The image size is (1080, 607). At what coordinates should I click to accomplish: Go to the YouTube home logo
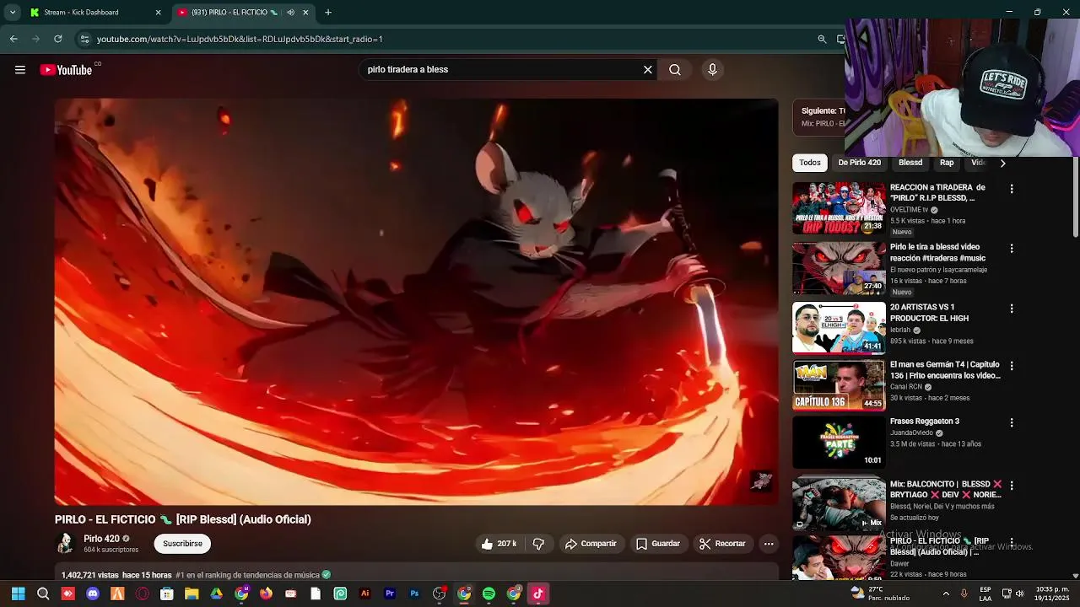click(x=66, y=70)
